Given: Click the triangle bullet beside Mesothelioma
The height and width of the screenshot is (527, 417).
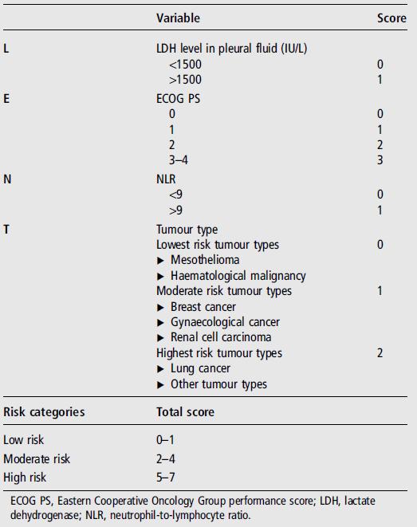Looking at the screenshot, I should coord(160,261).
